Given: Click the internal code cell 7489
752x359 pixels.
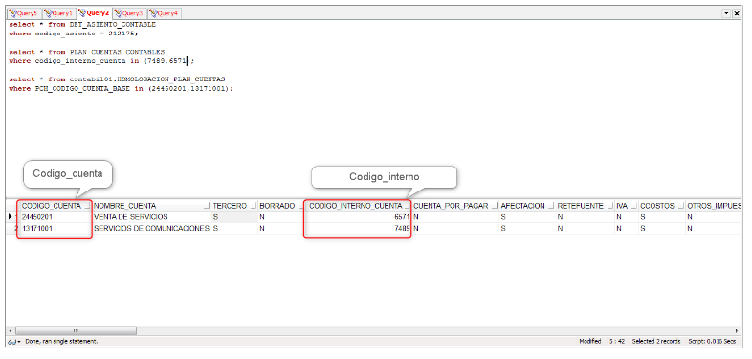Looking at the screenshot, I should [359, 229].
